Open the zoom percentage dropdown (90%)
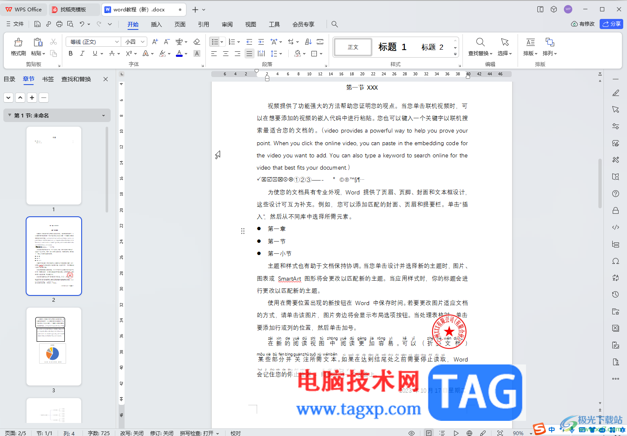The image size is (627, 436). 531,433
